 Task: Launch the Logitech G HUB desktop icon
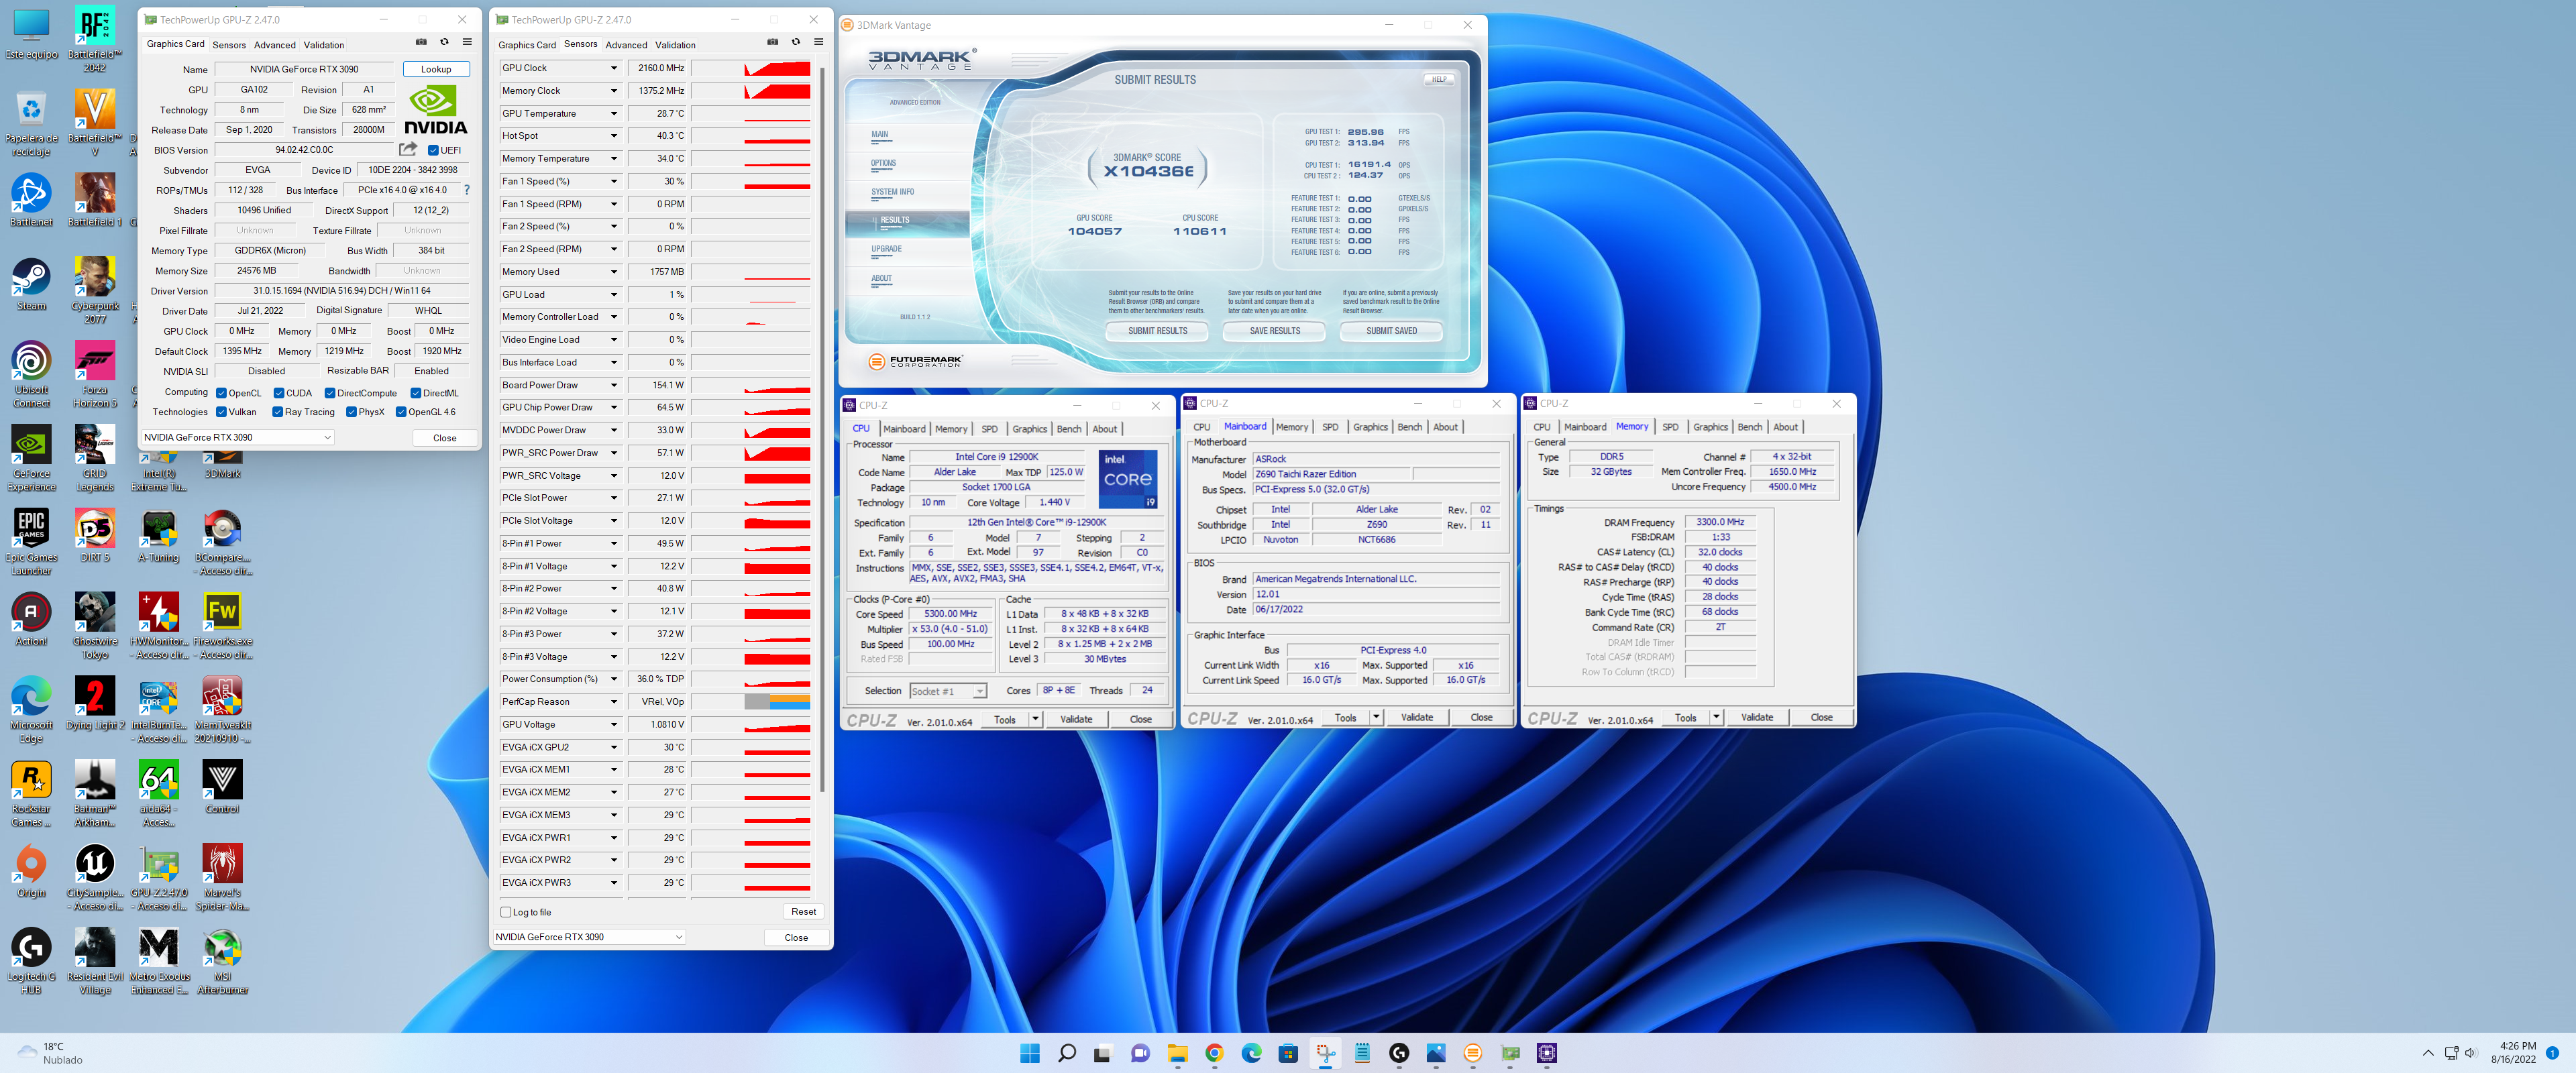(31, 962)
